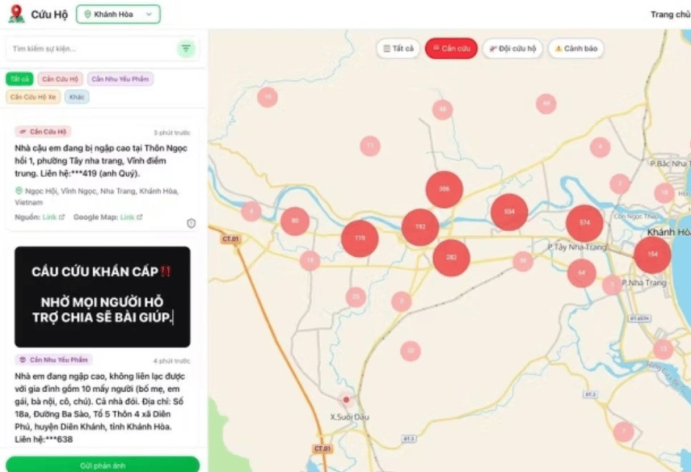
Task: Click the Tìm kiếm sự kiện search field
Action: (x=90, y=49)
